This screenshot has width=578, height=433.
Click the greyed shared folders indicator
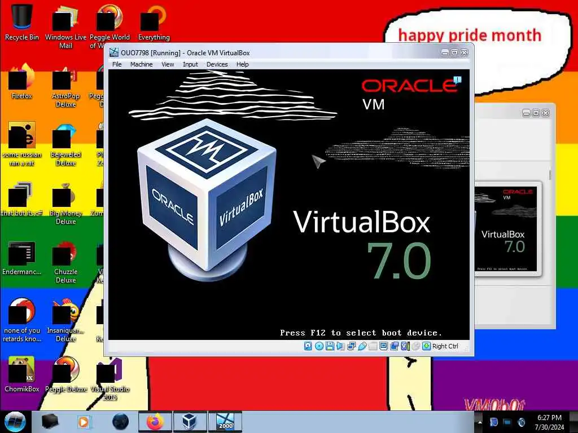[x=373, y=346]
